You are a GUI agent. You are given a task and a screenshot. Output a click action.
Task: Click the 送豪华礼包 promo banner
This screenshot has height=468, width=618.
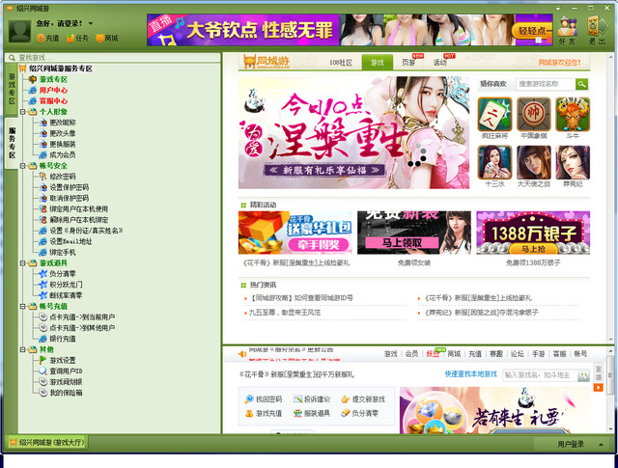tap(295, 233)
